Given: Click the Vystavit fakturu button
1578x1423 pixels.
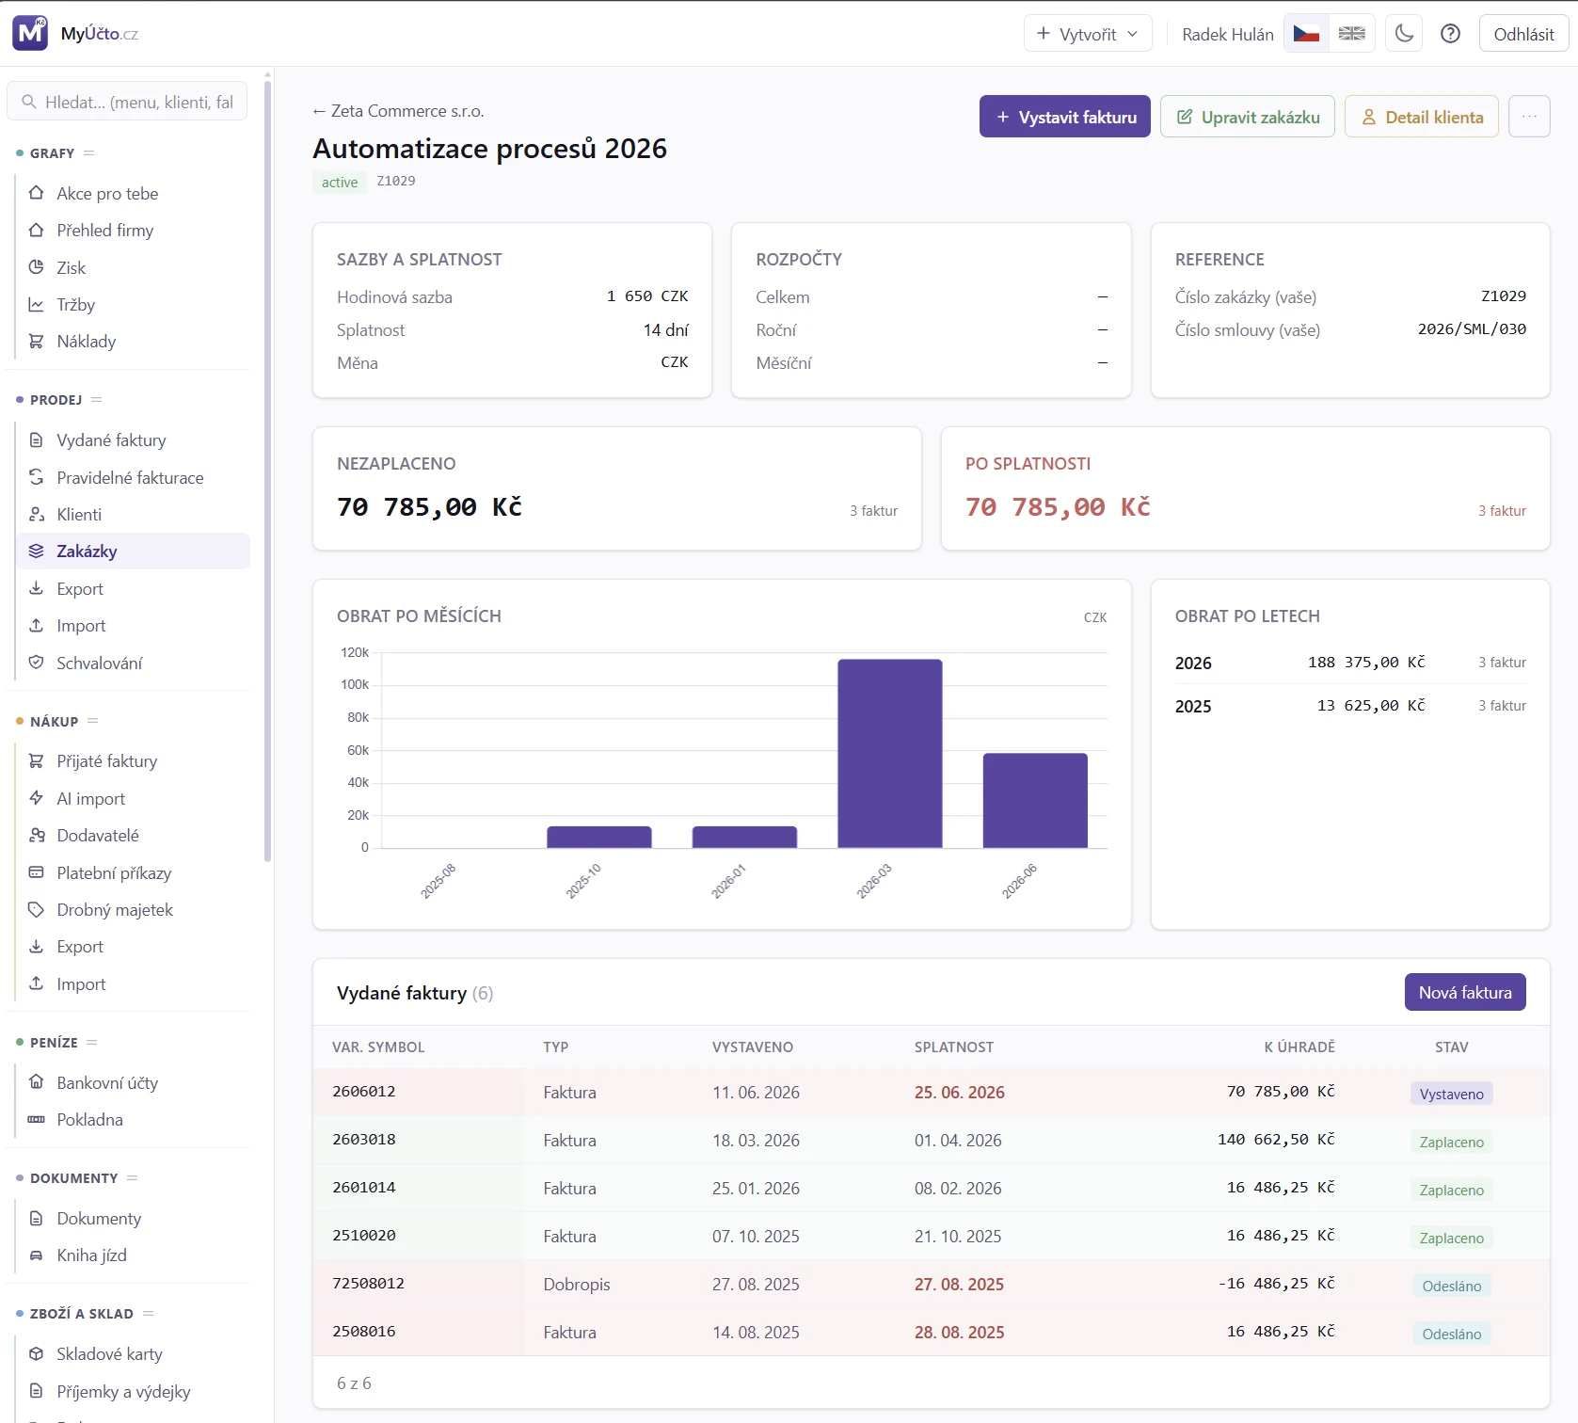Looking at the screenshot, I should tap(1065, 117).
